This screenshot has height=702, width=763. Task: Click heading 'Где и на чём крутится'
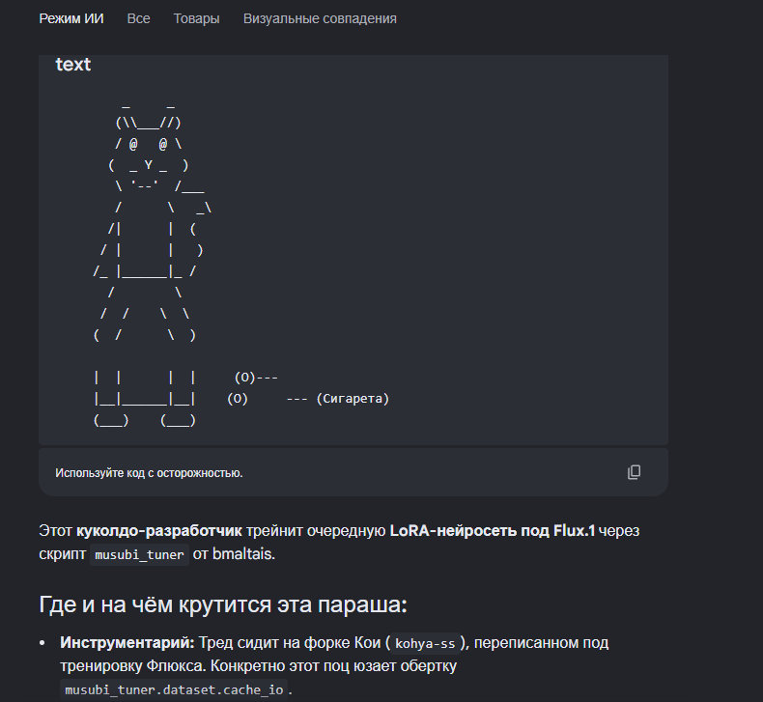pyautogui.click(x=223, y=604)
